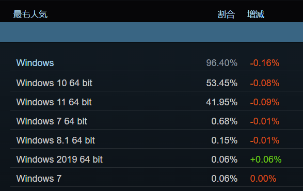Click the 0.68% share value

(x=224, y=121)
